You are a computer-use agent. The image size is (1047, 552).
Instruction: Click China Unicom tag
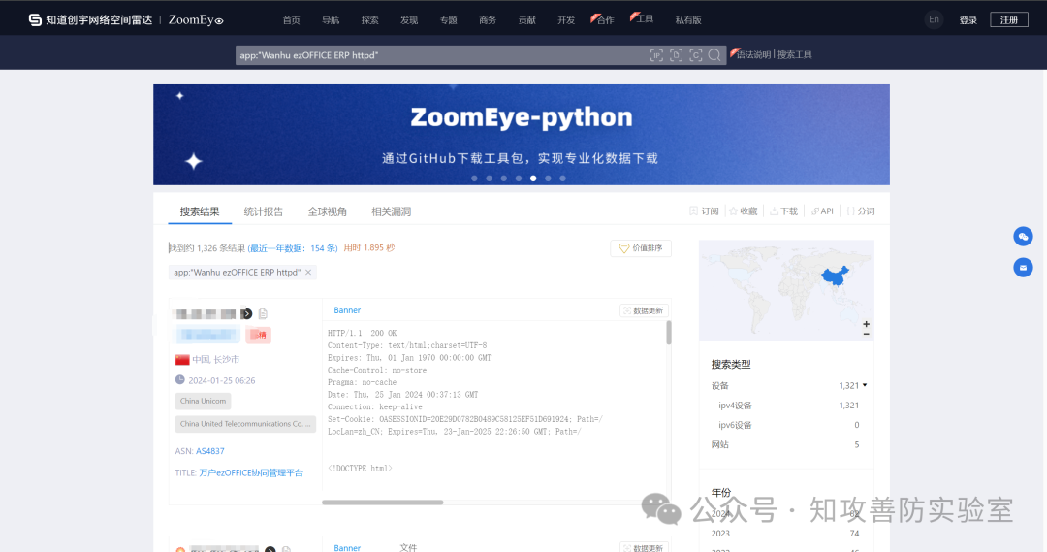(203, 401)
